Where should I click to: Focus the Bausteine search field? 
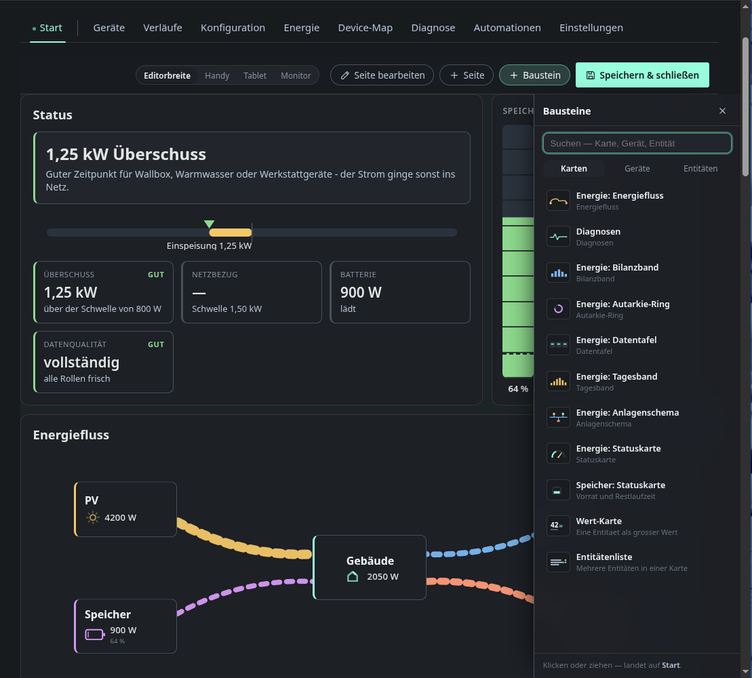point(637,143)
